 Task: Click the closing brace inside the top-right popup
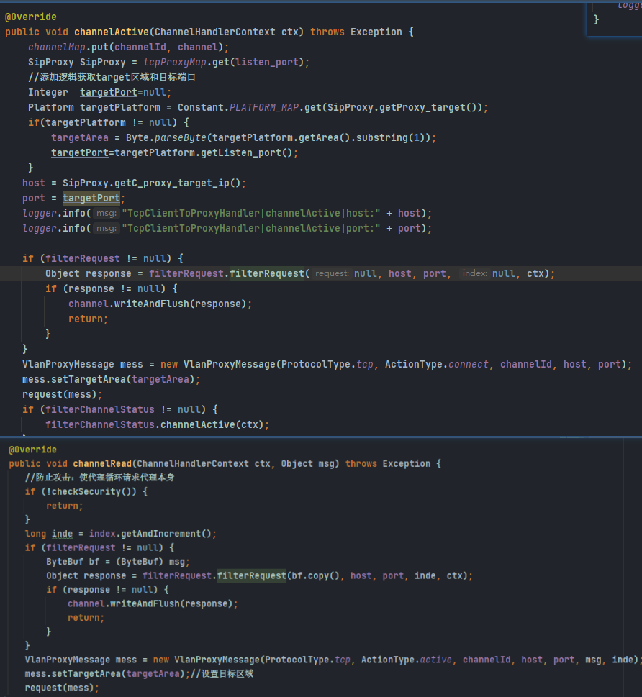click(596, 20)
